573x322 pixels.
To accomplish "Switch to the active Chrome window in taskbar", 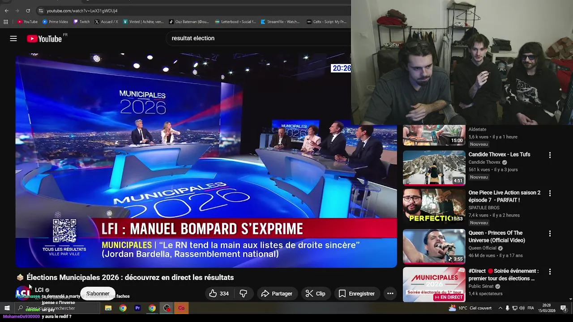I will point(152,308).
